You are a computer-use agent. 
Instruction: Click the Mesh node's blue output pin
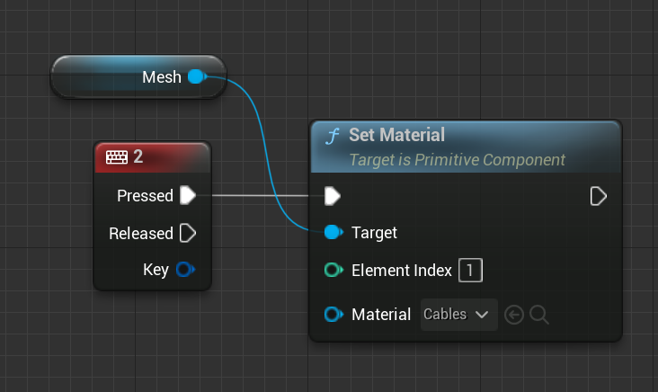tap(196, 77)
